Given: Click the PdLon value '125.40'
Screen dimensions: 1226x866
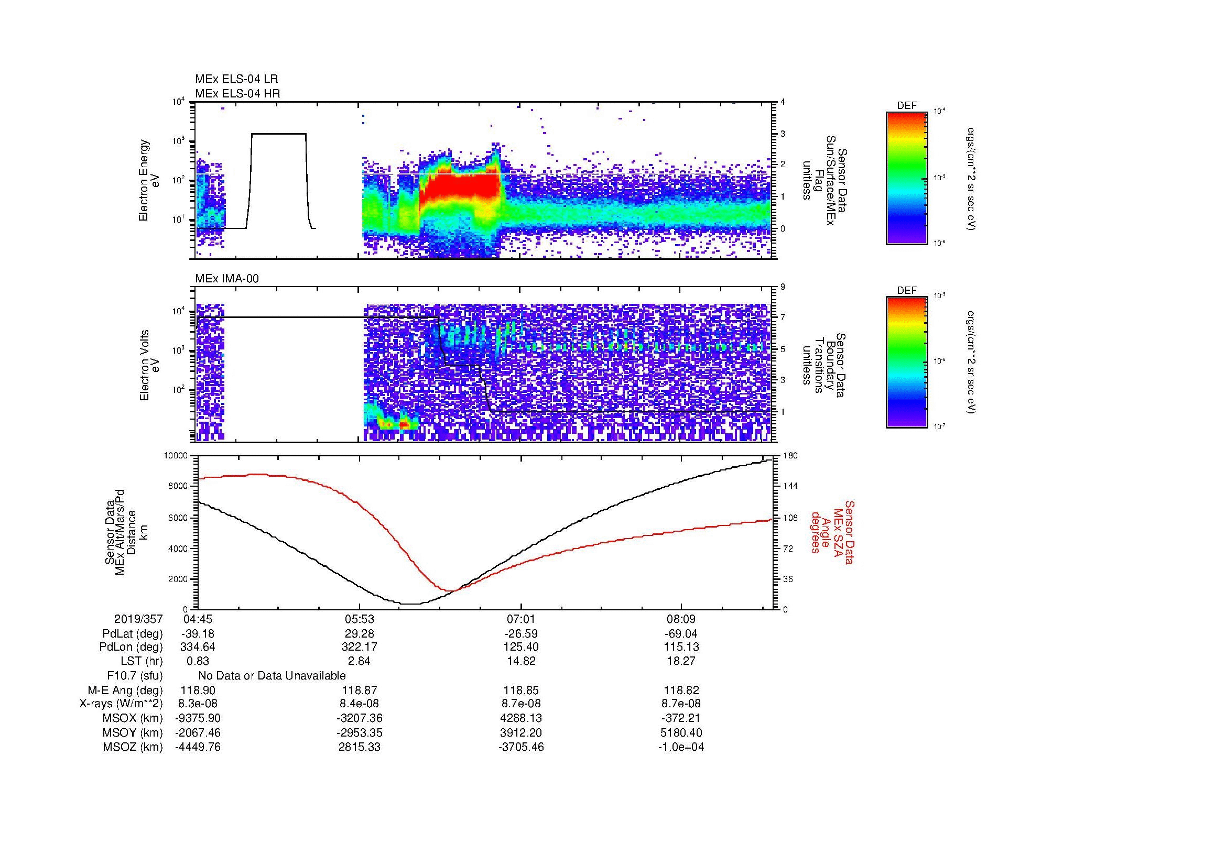Looking at the screenshot, I should pos(520,647).
